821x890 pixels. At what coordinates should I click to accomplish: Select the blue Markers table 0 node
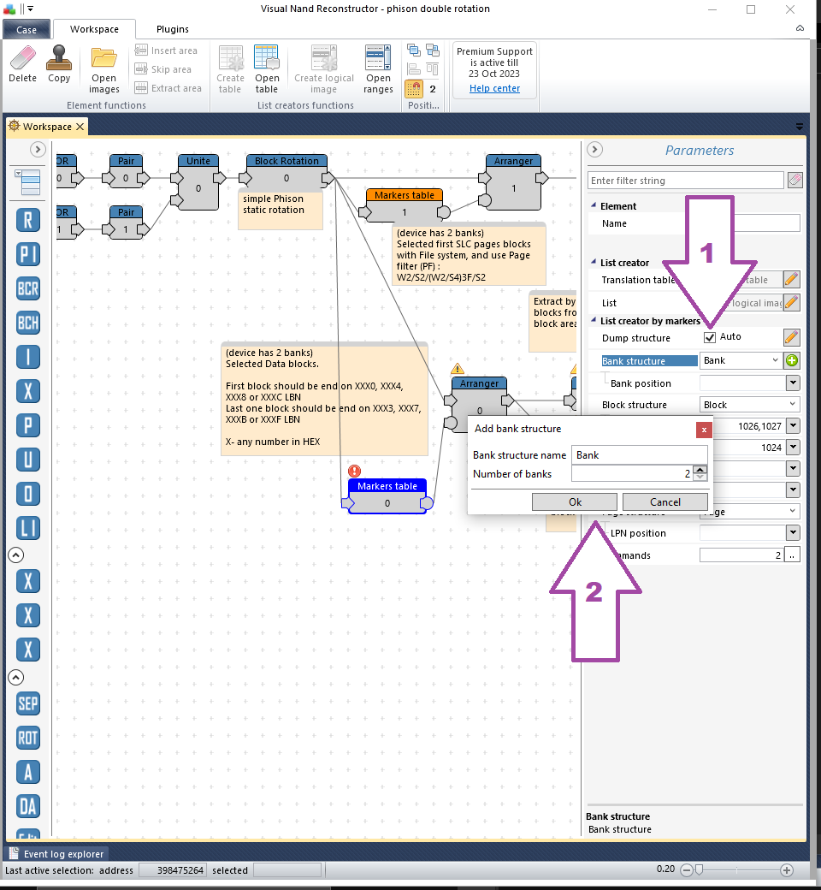(x=387, y=496)
